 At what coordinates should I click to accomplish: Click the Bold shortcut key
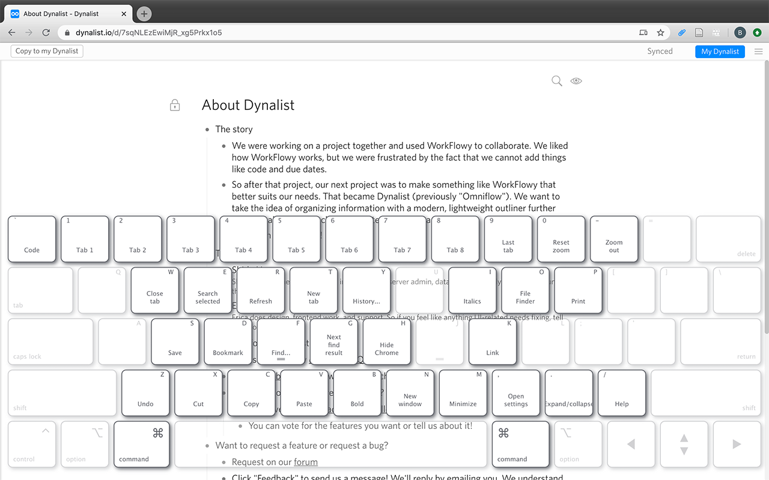tap(357, 393)
